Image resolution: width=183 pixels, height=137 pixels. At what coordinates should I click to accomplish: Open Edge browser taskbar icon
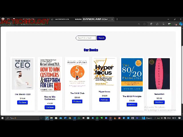pos(47,118)
